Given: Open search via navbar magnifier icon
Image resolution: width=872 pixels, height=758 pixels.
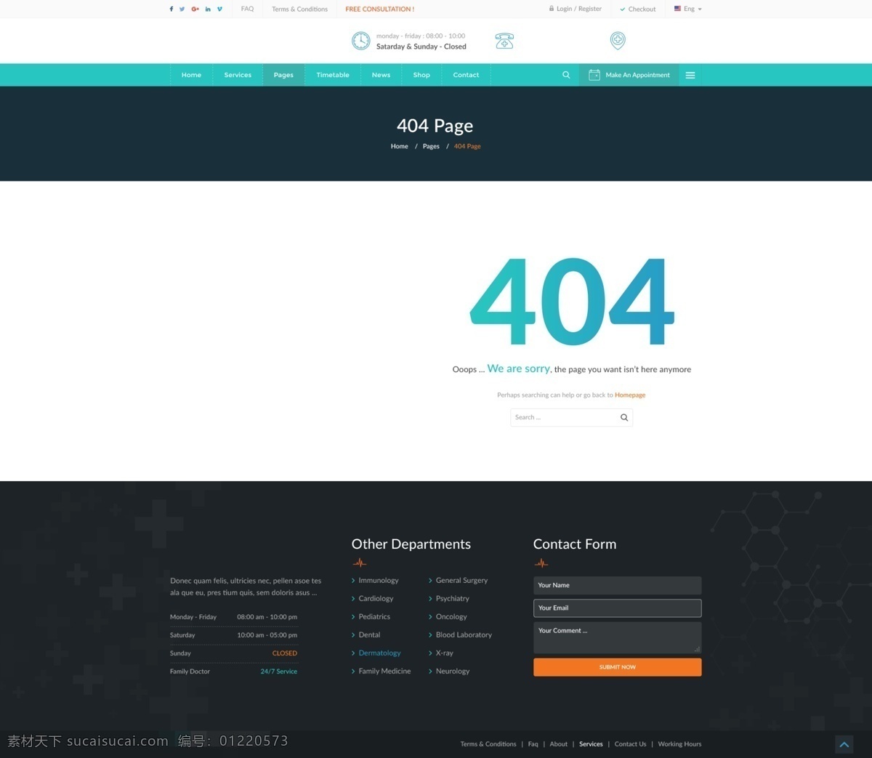Looking at the screenshot, I should (566, 75).
